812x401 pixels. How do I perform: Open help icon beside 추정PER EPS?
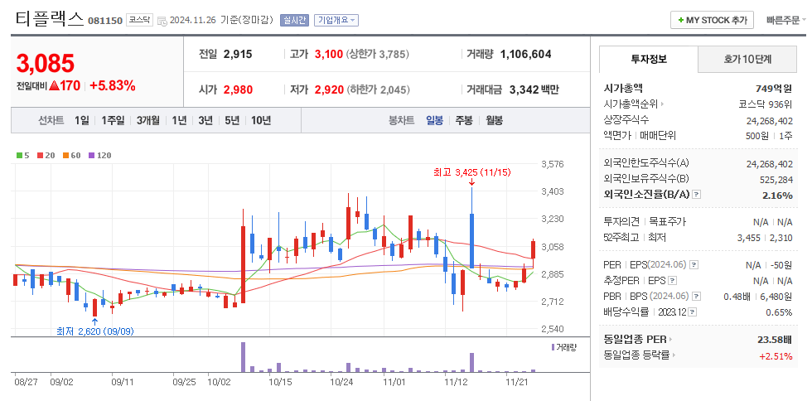point(672,281)
